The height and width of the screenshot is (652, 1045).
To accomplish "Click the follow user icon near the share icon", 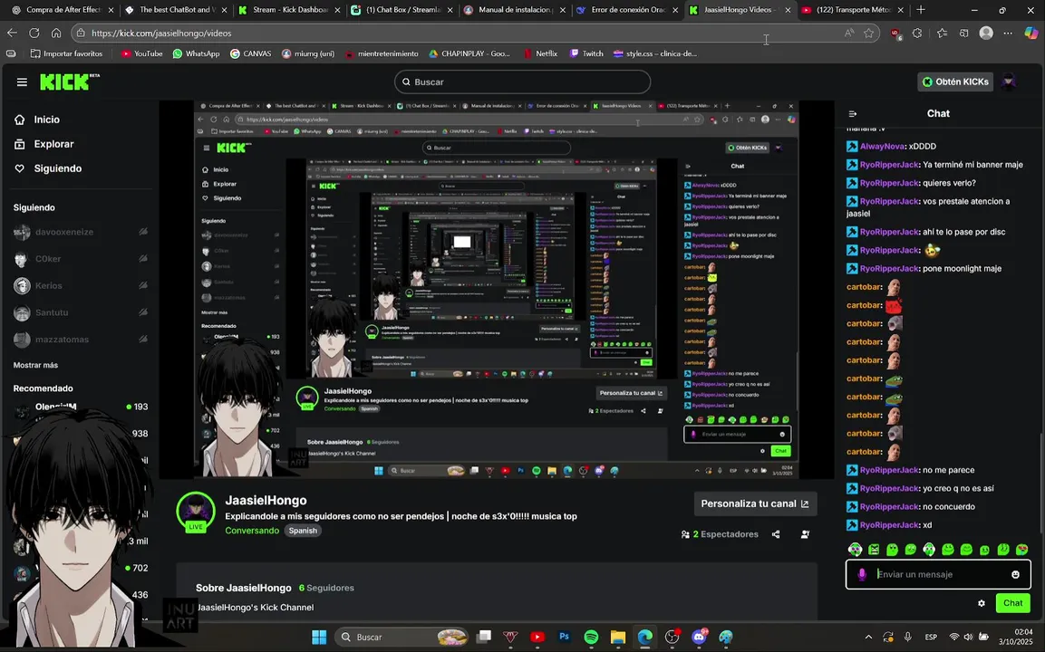I will tap(805, 534).
